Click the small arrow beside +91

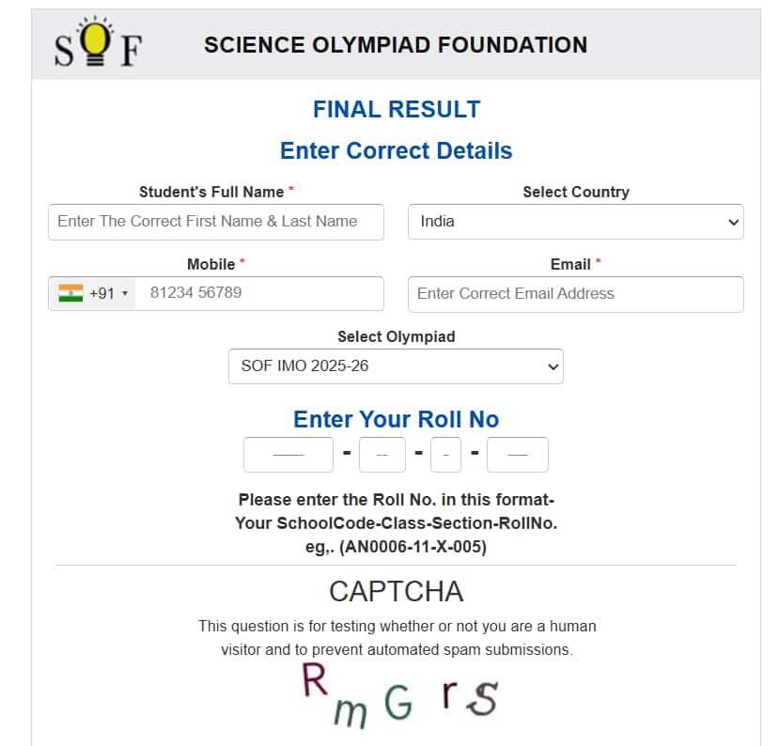(x=125, y=293)
